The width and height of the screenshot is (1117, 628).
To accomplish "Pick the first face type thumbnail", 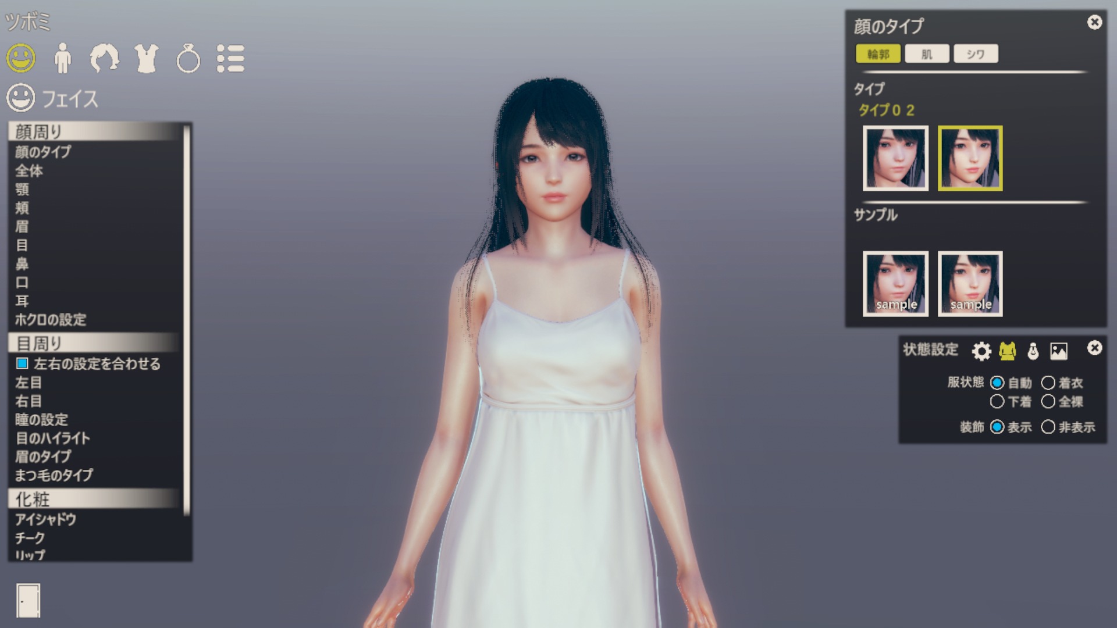I will pyautogui.click(x=895, y=158).
